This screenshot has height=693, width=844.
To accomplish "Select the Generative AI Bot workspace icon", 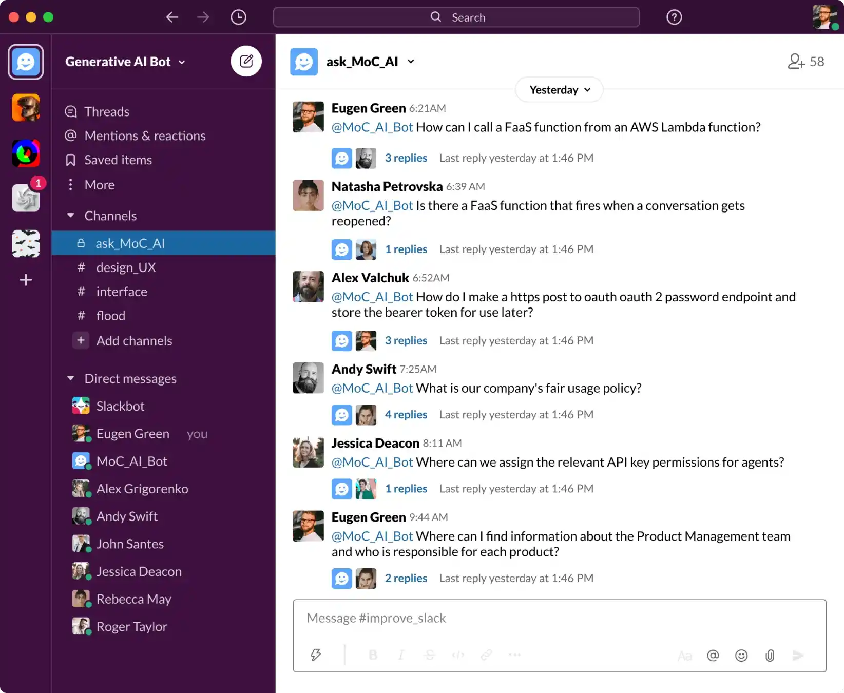I will tap(26, 62).
